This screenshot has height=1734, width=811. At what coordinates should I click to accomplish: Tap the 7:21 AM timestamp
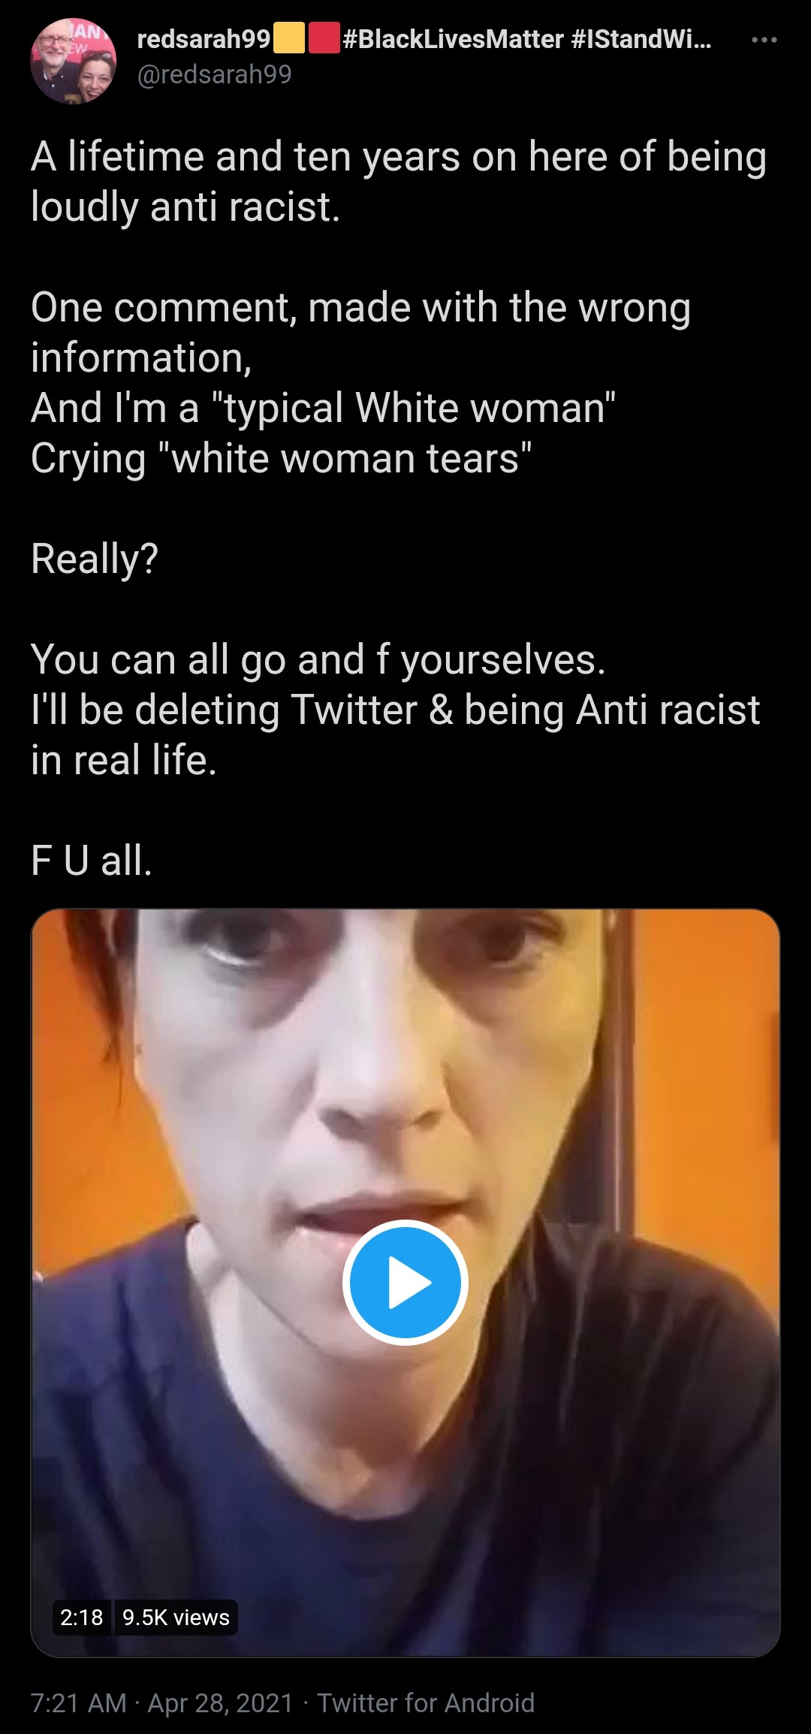[79, 1702]
